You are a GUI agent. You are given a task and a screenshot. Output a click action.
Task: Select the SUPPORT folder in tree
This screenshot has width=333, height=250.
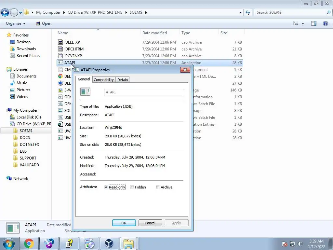pos(28,158)
